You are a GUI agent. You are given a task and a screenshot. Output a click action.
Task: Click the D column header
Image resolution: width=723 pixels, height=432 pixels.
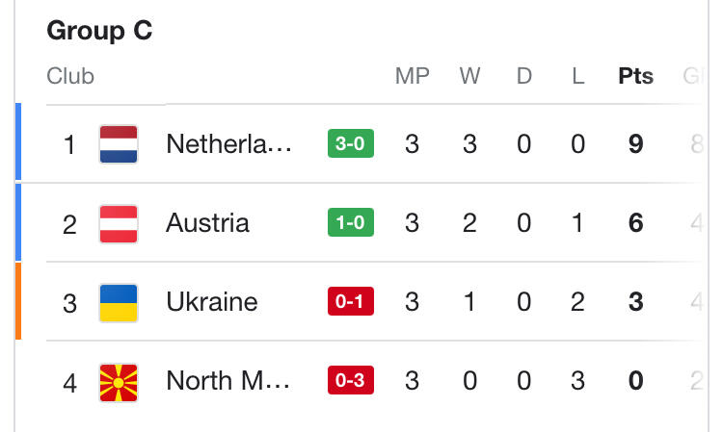tap(524, 77)
